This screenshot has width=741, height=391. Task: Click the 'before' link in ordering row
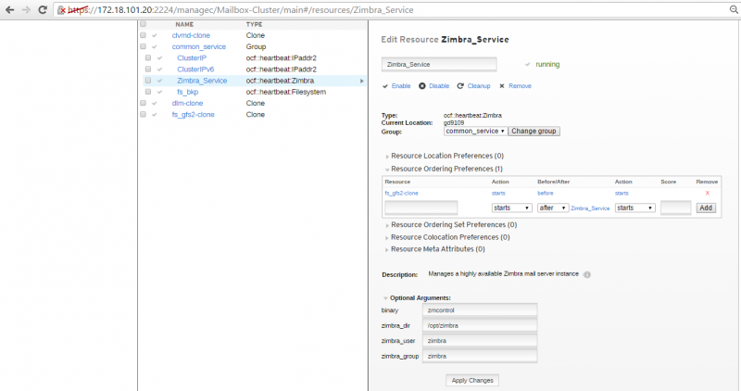[546, 193]
